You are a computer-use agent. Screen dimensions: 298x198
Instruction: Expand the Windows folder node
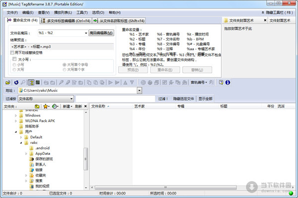[x=16, y=116]
